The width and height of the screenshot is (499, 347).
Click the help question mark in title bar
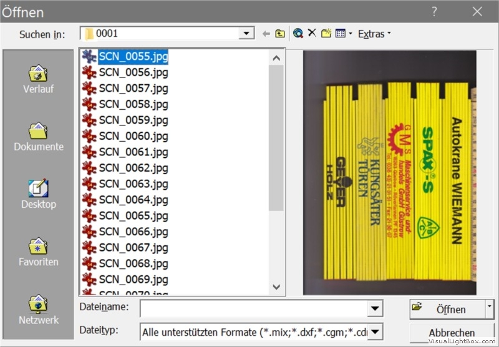point(434,12)
